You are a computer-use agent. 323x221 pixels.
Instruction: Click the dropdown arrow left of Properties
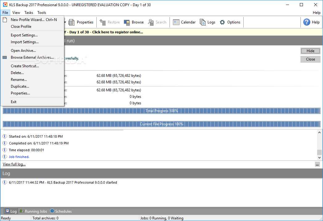65,22
